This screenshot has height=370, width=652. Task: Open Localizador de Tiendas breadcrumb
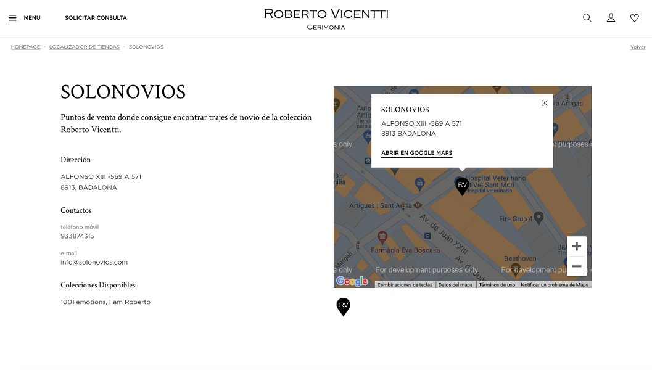[x=85, y=47]
